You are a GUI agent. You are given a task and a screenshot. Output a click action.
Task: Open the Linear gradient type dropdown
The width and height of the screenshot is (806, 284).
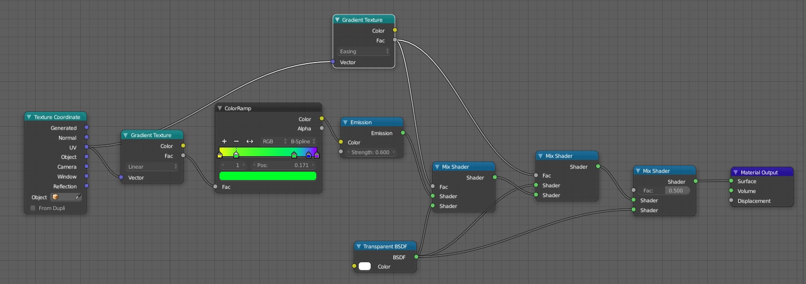tap(152, 167)
